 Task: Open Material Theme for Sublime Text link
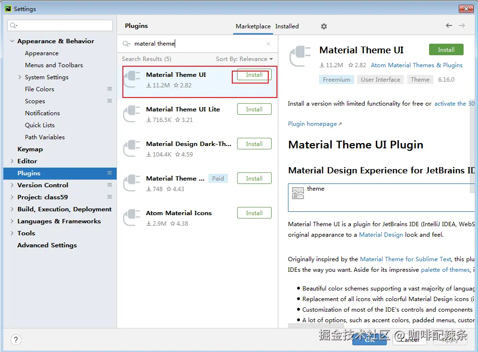(406, 259)
